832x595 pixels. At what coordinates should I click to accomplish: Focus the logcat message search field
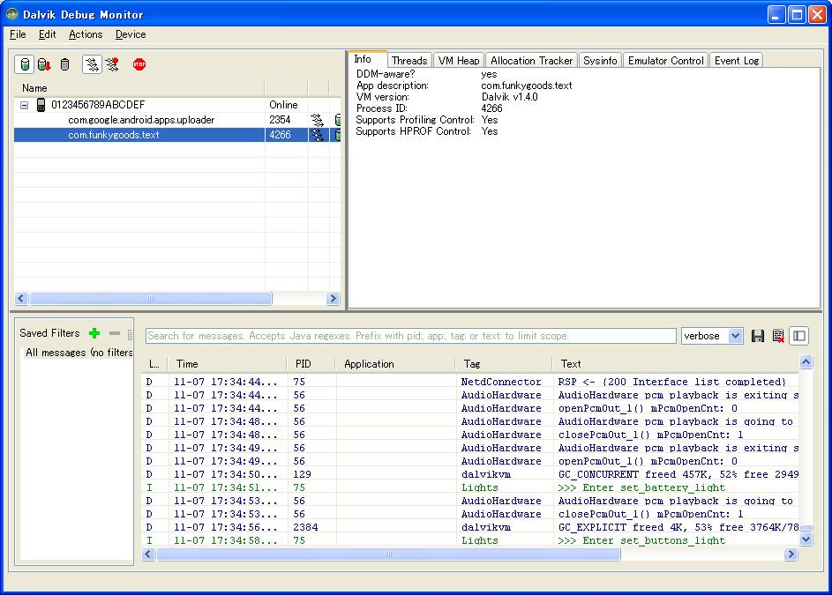[x=410, y=336]
